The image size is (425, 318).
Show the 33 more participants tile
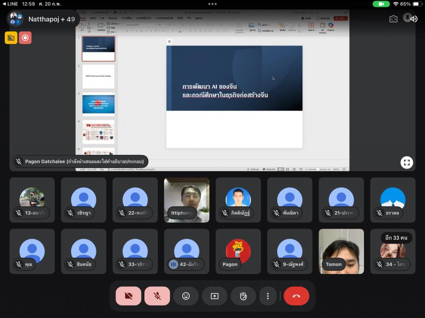[393, 251]
